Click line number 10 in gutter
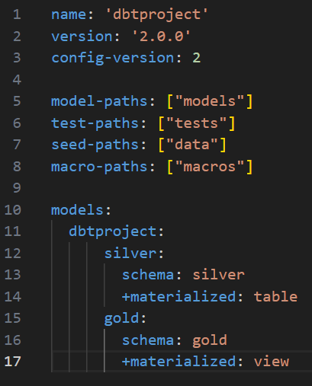The height and width of the screenshot is (386, 312). (x=13, y=210)
